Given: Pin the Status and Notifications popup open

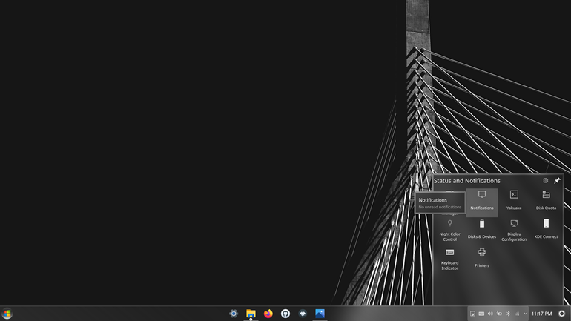Looking at the screenshot, I should click(x=557, y=181).
